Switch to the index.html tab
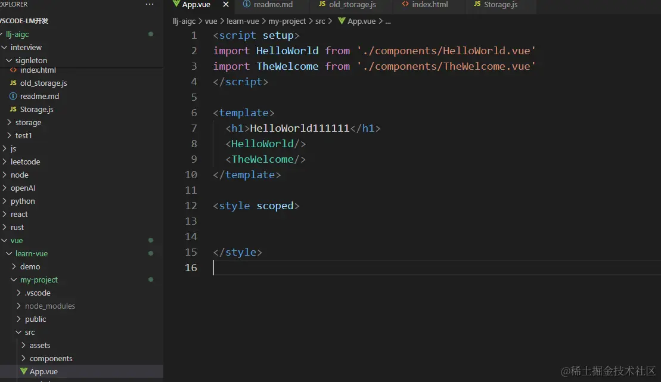The width and height of the screenshot is (661, 382). coord(430,5)
